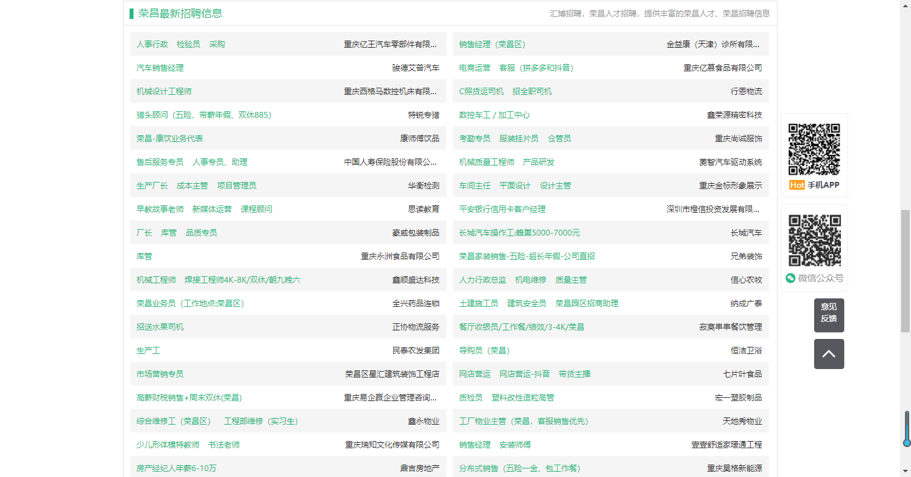The width and height of the screenshot is (911, 477).
Task: Open the 带货主播 job link
Action: tap(575, 374)
